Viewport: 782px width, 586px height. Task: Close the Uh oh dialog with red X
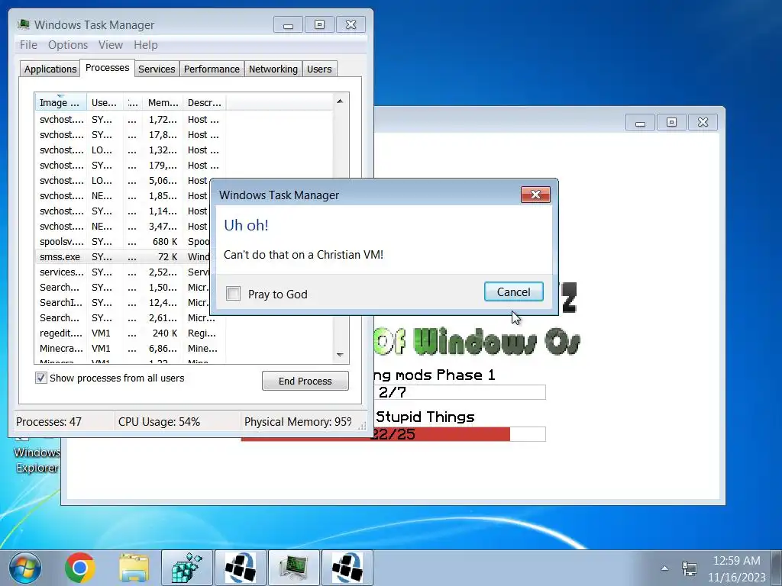tap(535, 195)
